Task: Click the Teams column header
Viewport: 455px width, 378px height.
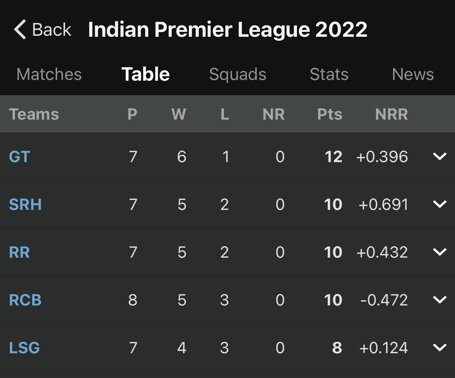Action: point(34,114)
